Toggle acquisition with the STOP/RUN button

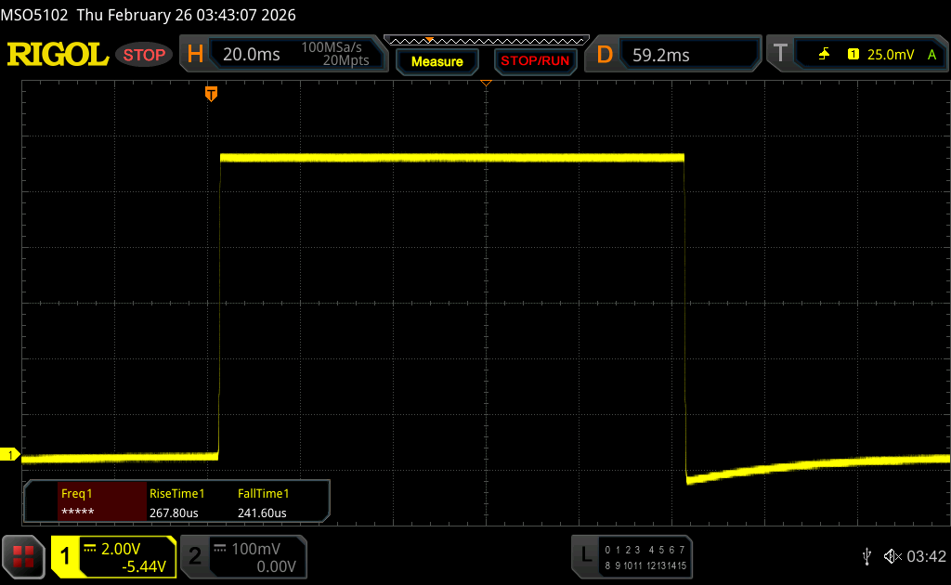point(534,61)
